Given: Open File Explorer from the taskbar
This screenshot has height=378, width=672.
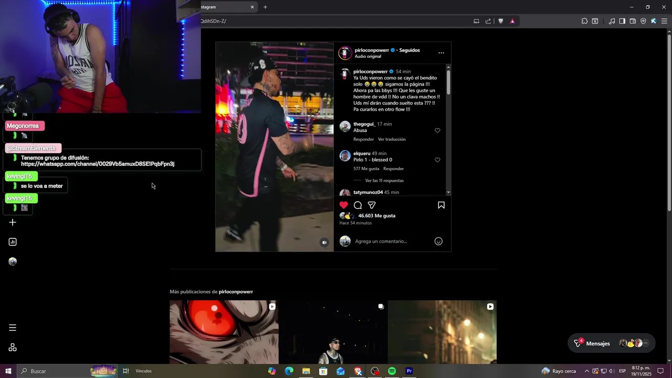Looking at the screenshot, I should tap(306, 371).
